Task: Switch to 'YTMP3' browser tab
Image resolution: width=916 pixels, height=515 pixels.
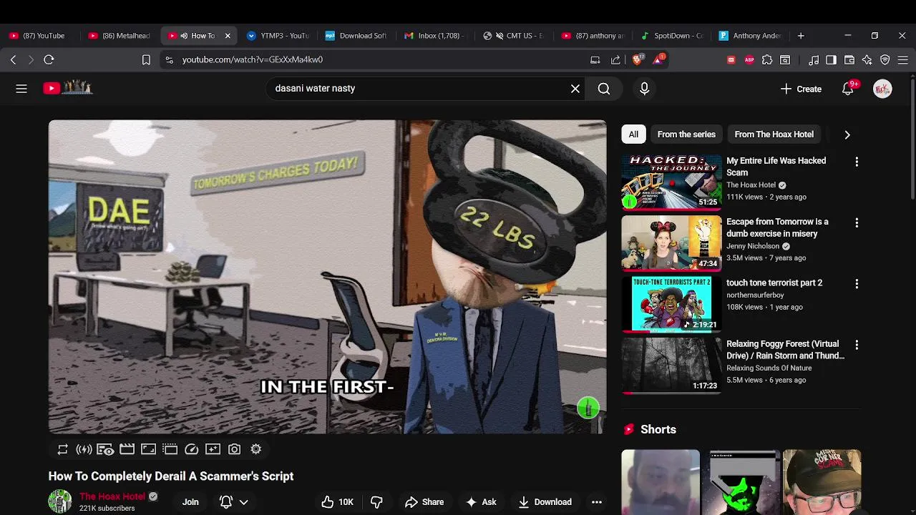Action: (x=278, y=36)
